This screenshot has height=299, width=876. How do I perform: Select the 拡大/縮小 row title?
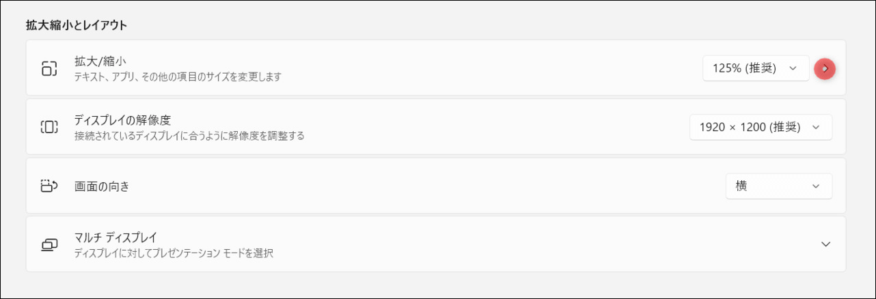[100, 61]
